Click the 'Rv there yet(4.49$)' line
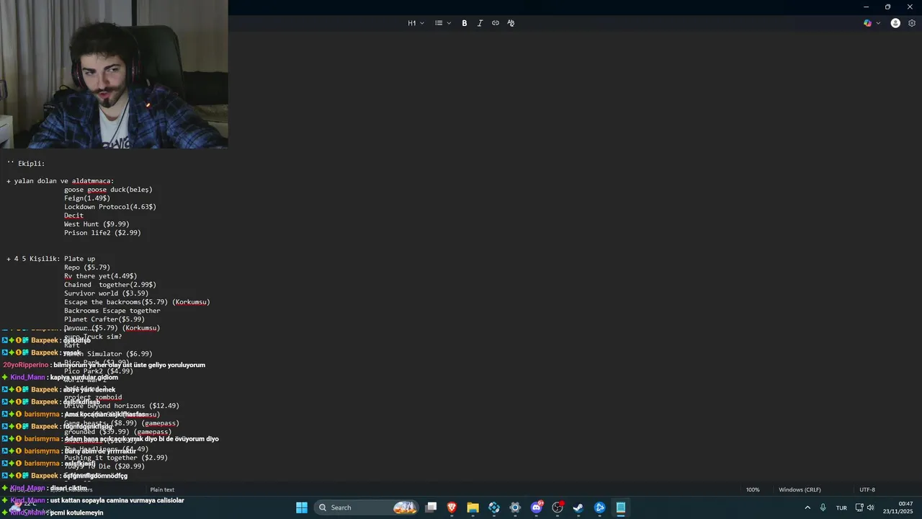This screenshot has width=922, height=519. 100,276
